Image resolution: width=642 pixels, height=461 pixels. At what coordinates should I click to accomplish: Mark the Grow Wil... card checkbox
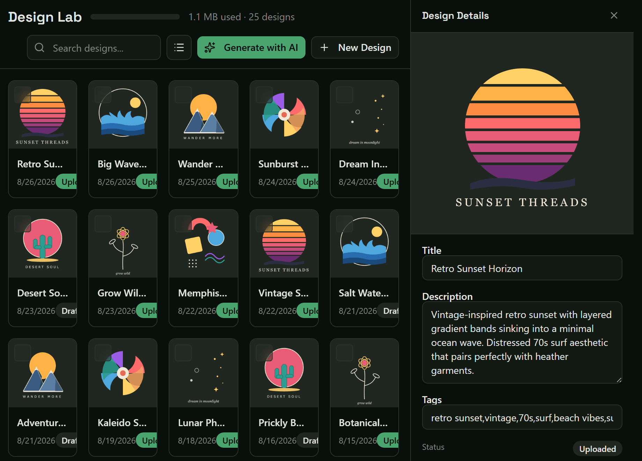tap(103, 224)
